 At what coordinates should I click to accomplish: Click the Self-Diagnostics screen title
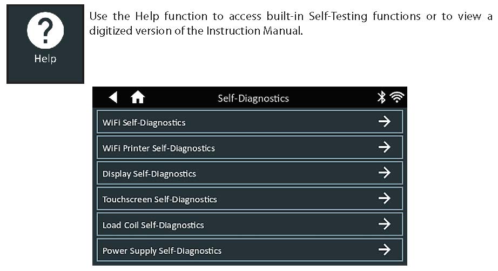[x=253, y=98]
